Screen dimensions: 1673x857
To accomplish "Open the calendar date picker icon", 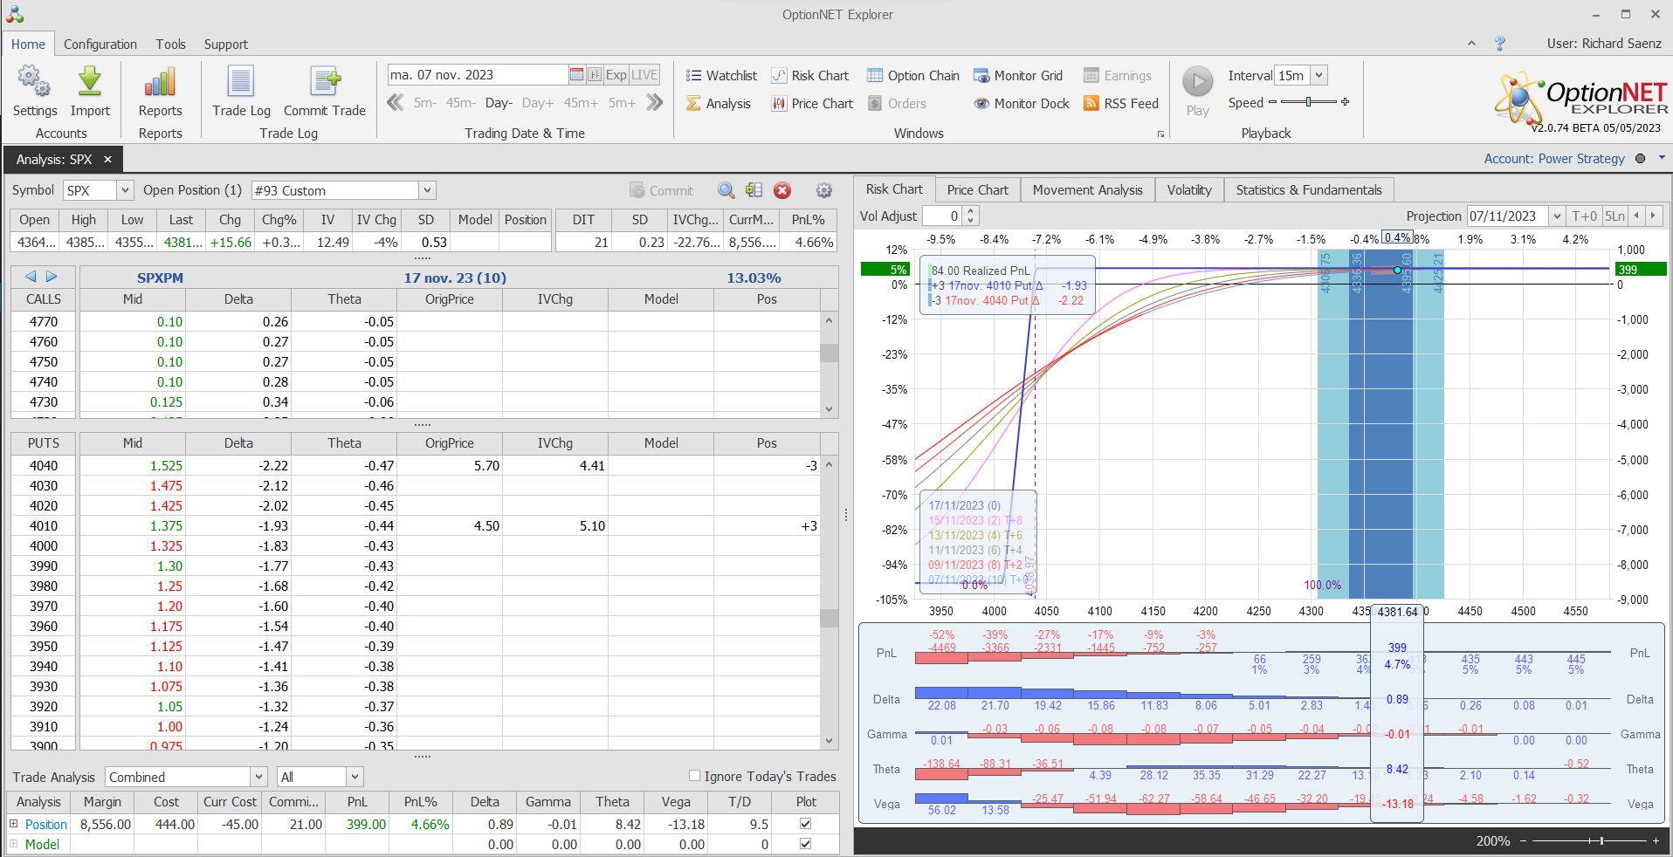I will click(x=576, y=75).
